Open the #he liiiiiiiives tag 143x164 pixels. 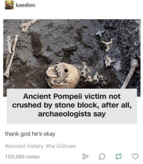coord(61,146)
